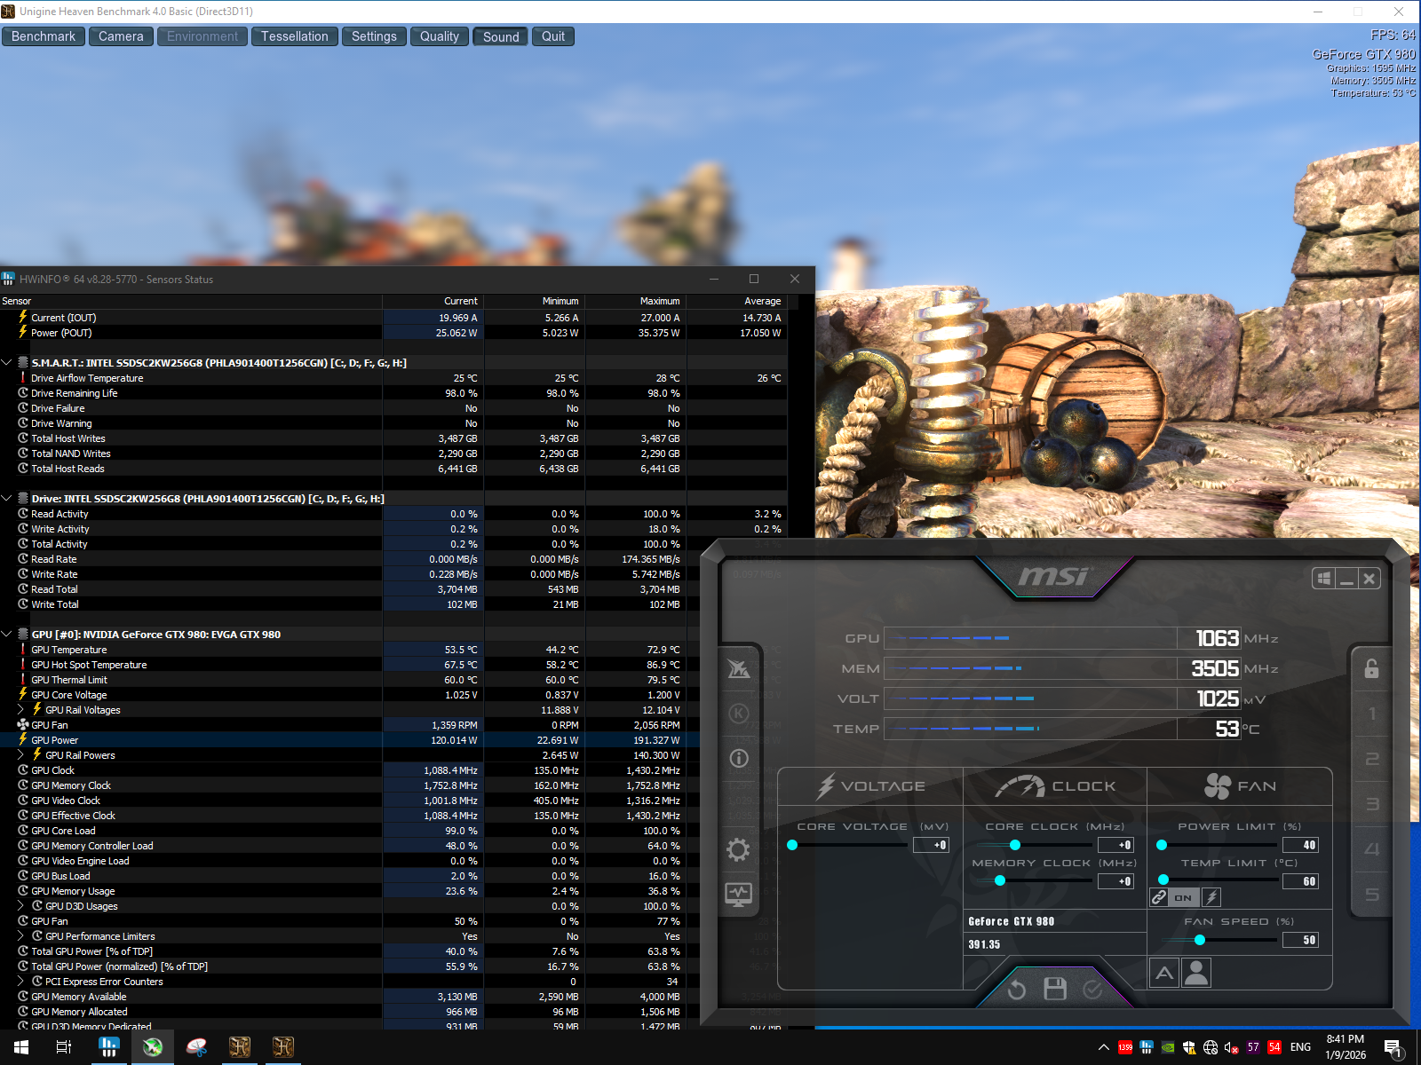Show hidden system tray icons

pyautogui.click(x=1104, y=1047)
